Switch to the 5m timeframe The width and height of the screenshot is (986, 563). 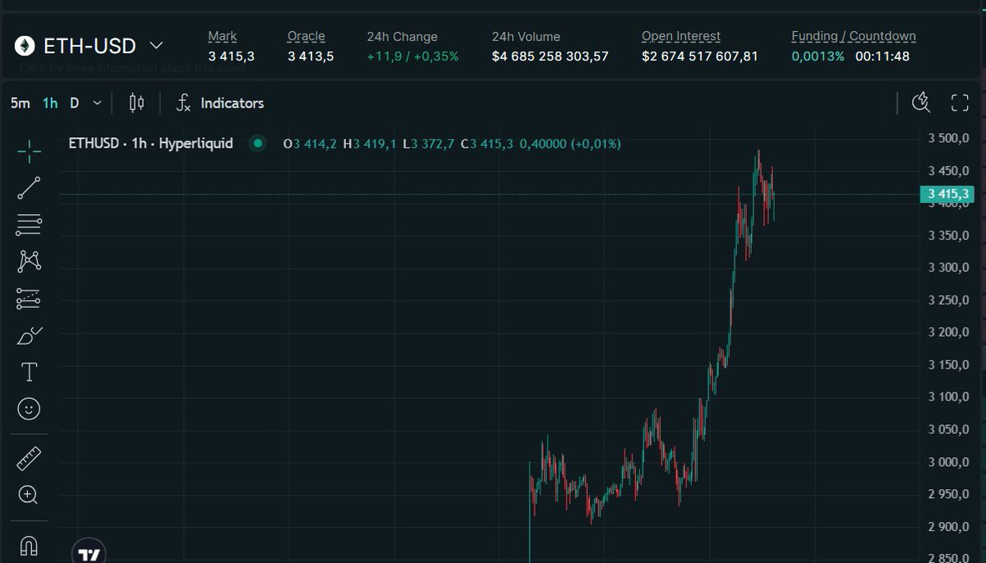click(20, 103)
